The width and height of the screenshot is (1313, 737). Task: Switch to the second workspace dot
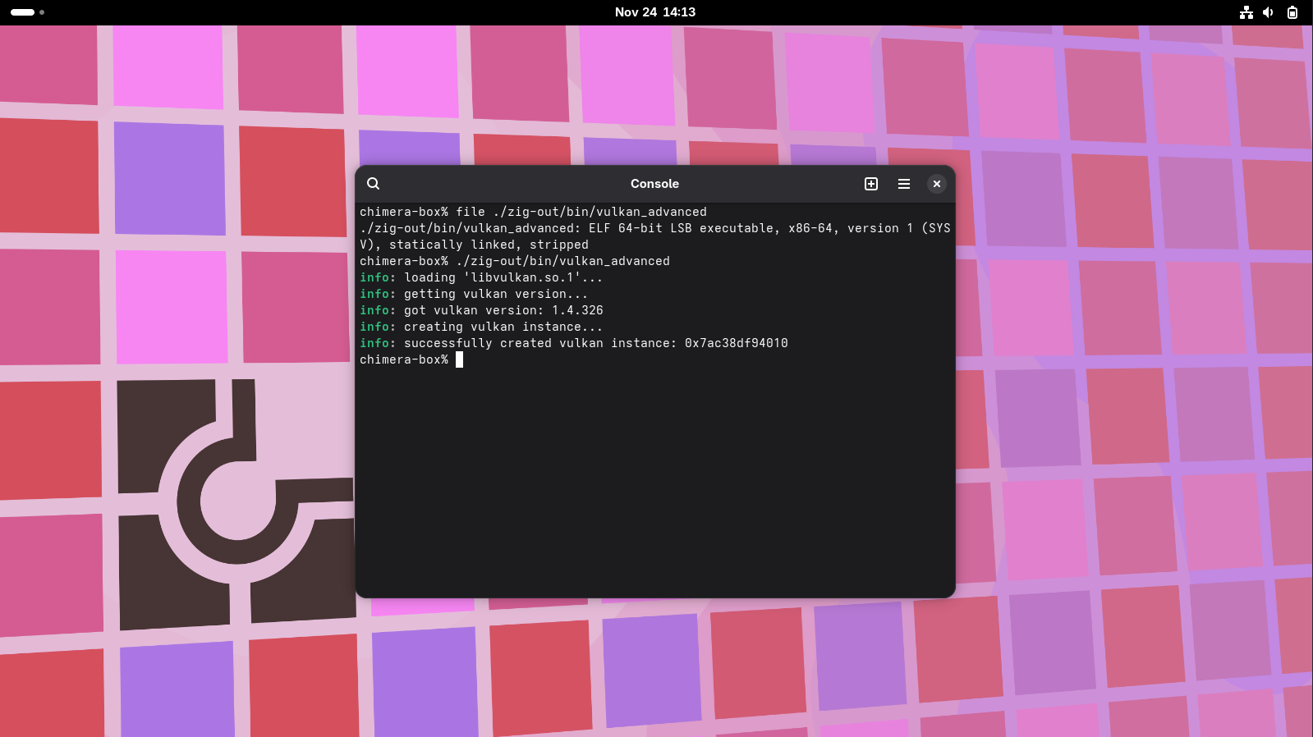click(x=42, y=12)
